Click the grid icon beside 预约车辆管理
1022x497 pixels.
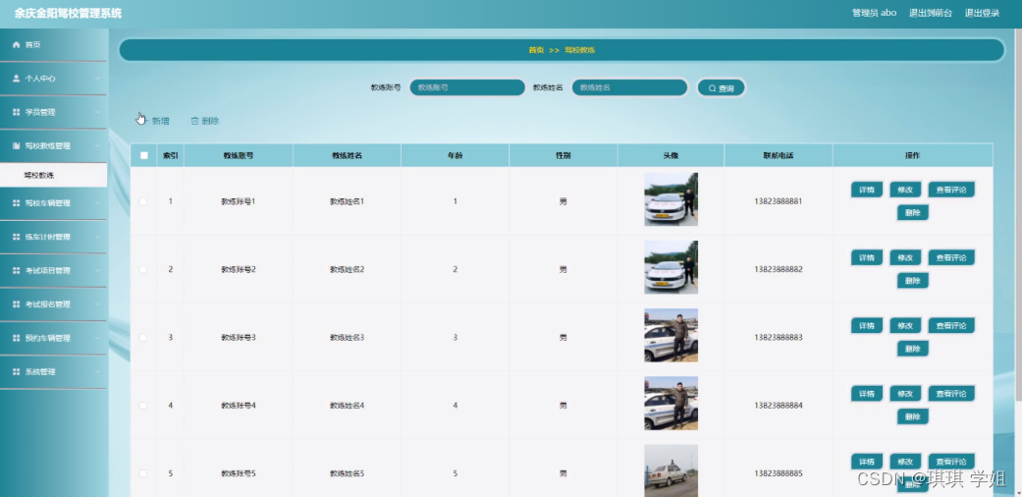click(x=17, y=339)
